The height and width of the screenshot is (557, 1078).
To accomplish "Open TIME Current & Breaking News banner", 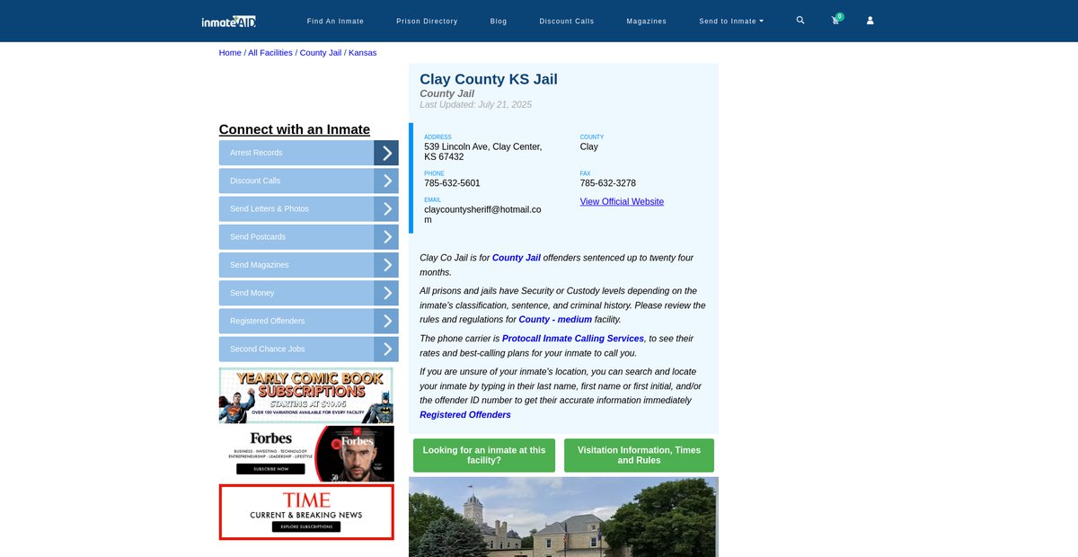I will 306,512.
